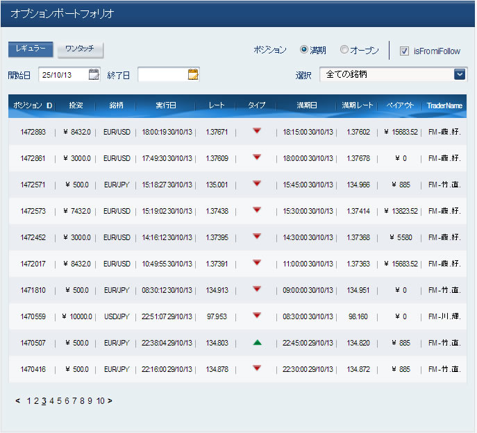Click the レート column header
This screenshot has width=477, height=433.
pos(217,105)
